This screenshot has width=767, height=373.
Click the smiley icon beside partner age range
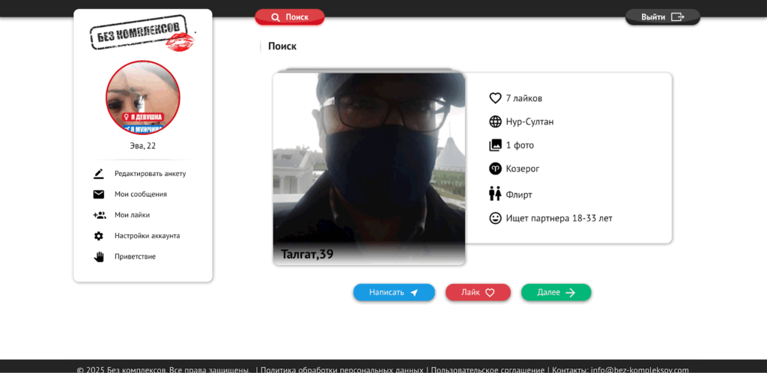[x=495, y=218]
